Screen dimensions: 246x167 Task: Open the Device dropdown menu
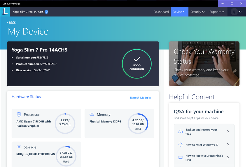pos(179,12)
